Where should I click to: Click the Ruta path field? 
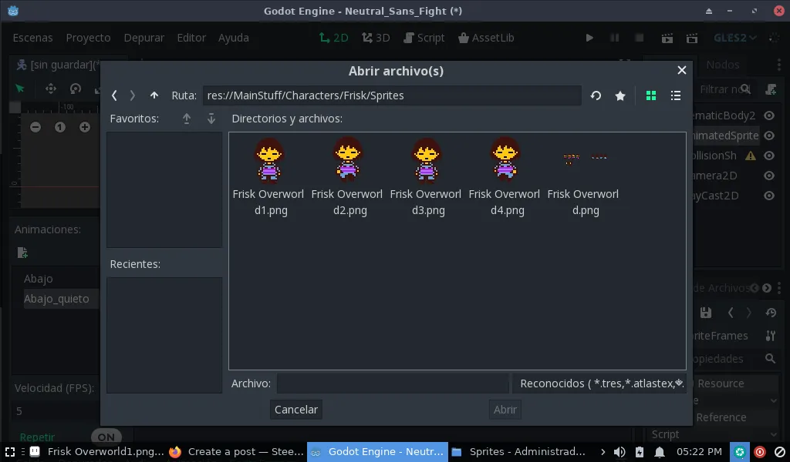click(392, 95)
